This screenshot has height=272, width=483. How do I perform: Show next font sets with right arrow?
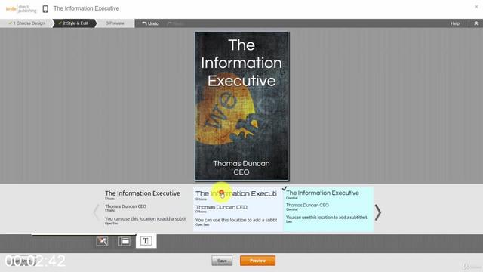coord(378,212)
